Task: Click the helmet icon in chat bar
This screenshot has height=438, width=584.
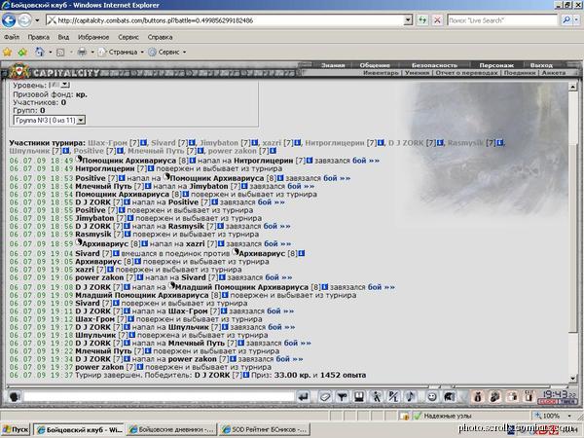Action: click(449, 397)
